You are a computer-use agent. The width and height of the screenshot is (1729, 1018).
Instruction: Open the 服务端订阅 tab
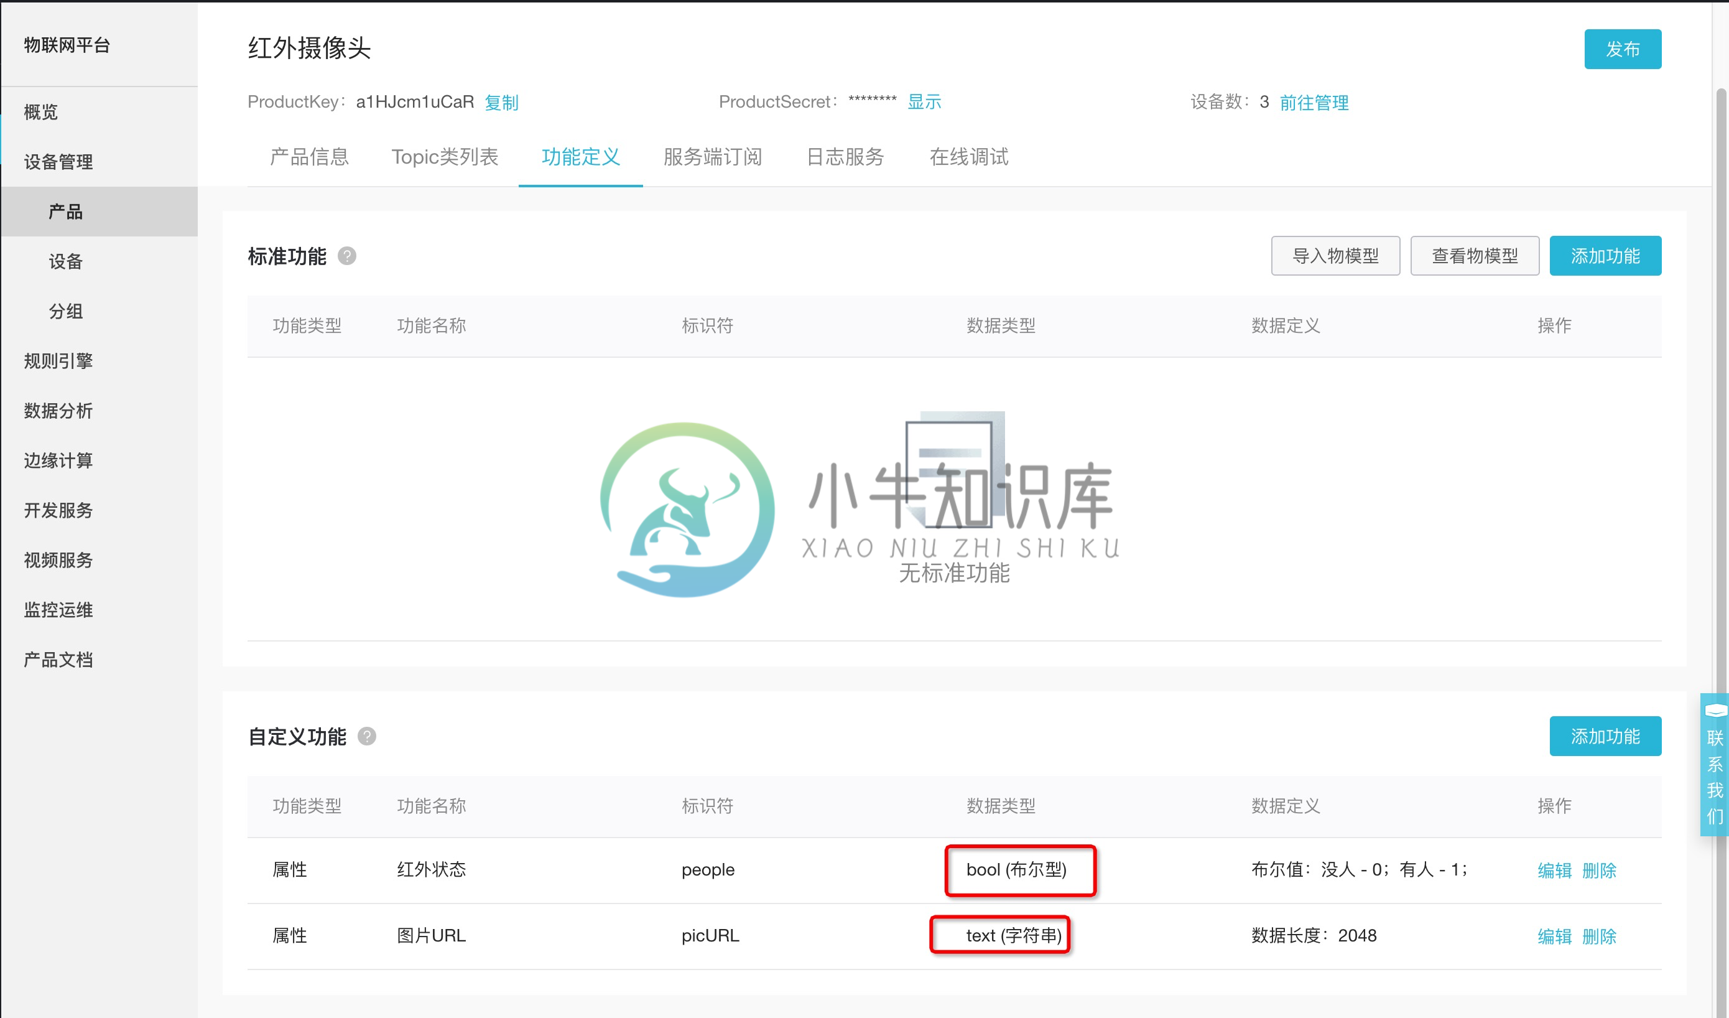pyautogui.click(x=713, y=157)
